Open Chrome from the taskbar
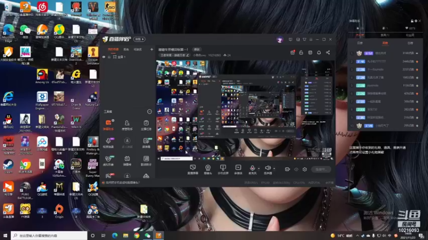428x240 pixels. click(x=136, y=235)
